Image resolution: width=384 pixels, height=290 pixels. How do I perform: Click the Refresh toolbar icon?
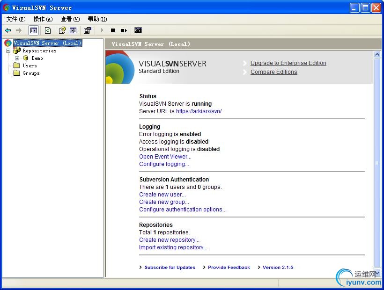click(47, 30)
